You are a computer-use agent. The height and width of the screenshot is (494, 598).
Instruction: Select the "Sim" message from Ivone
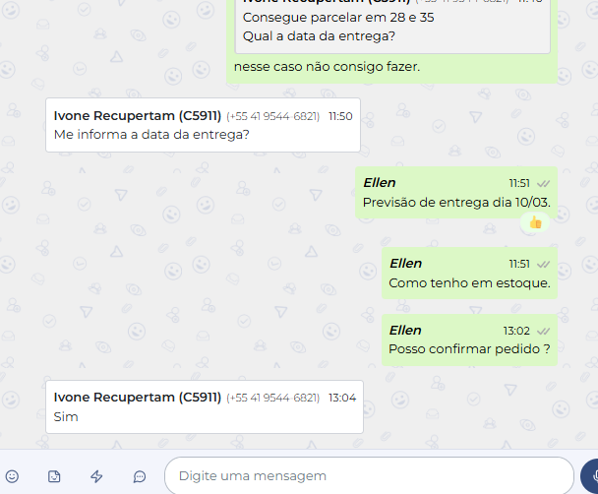tap(205, 407)
